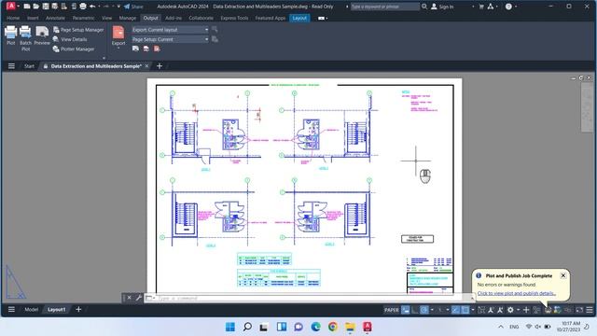Click the Autodesk App Store cart icon

[481, 7]
